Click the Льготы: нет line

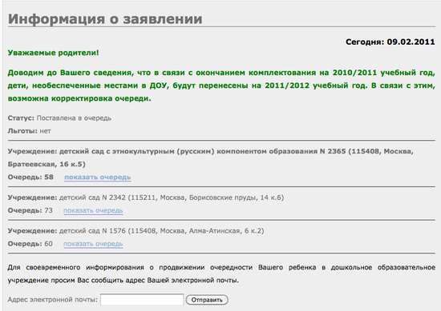pyautogui.click(x=29, y=131)
